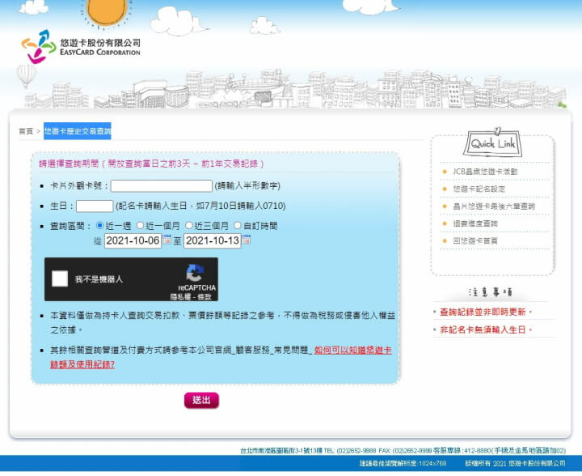Click the (請輸入半形數字) hint text
The width and height of the screenshot is (582, 476).
[x=247, y=185]
